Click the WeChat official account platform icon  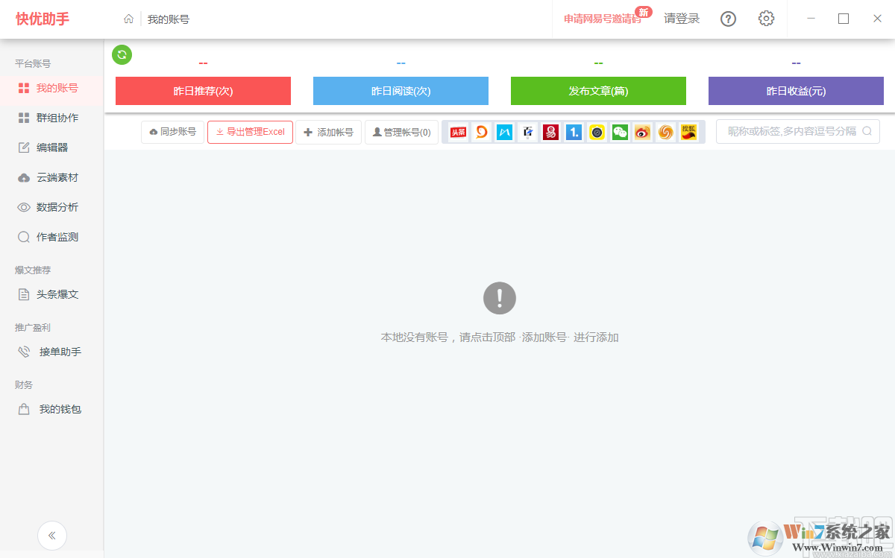pyautogui.click(x=619, y=132)
